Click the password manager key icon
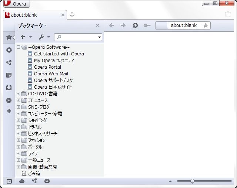Image resolution: width=237 pixels, height=188 pixels. coord(147,25)
